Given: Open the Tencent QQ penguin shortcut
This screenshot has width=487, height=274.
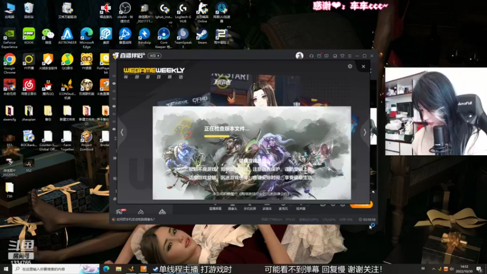Looking at the screenshot, I should pyautogui.click(x=48, y=87).
